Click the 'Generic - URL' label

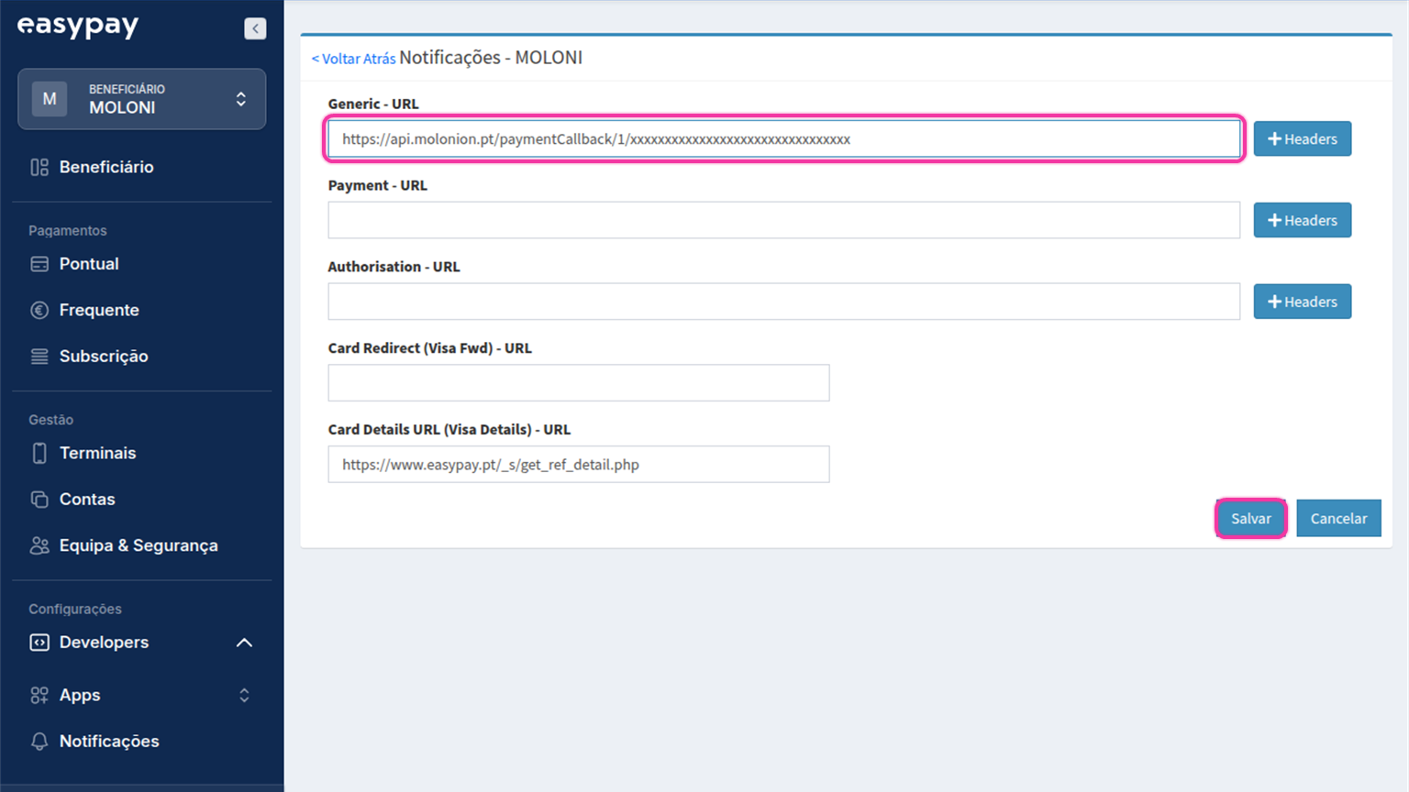point(373,104)
